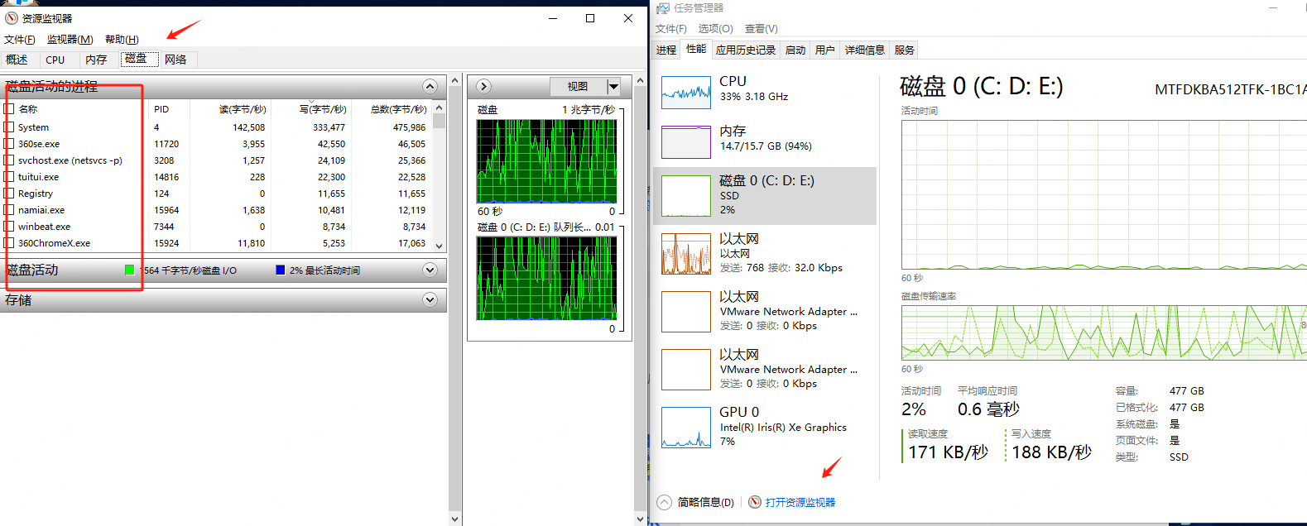The width and height of the screenshot is (1307, 526).
Task: Click the resource monitor icon next to 打开资源监视器
Action: tap(755, 502)
